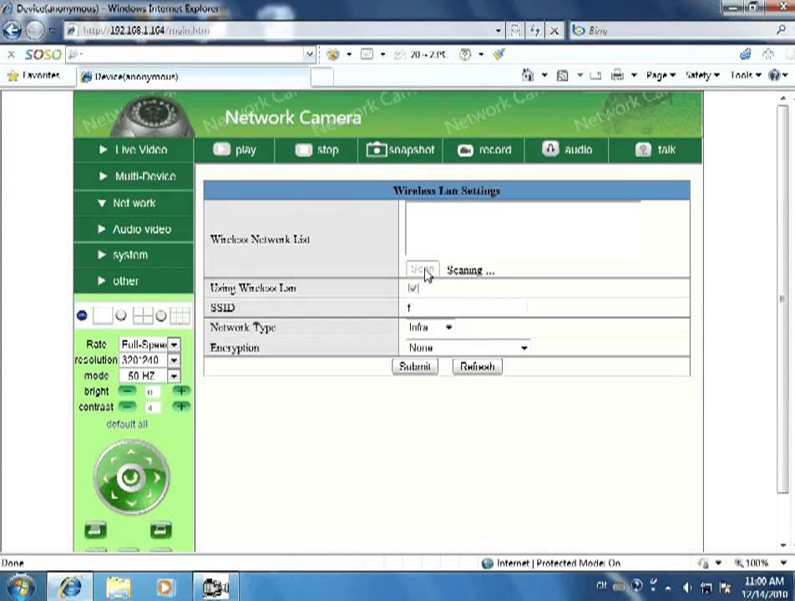This screenshot has width=795, height=601.
Task: Open the SOSO search box dropdown arrow
Action: tap(309, 53)
